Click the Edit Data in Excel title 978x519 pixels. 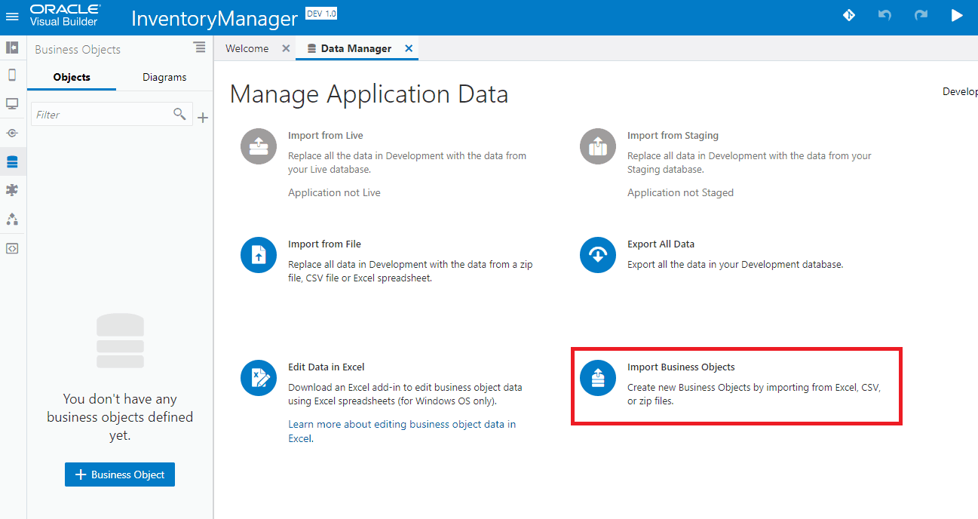pyautogui.click(x=327, y=367)
